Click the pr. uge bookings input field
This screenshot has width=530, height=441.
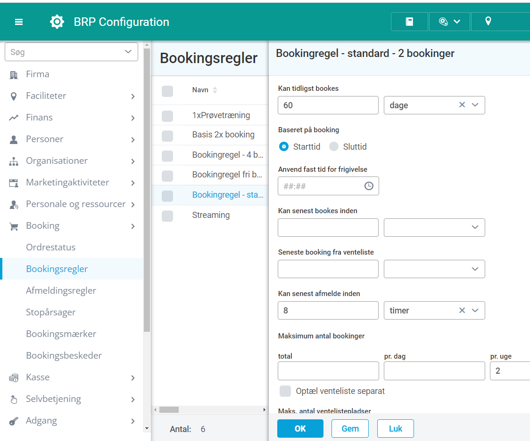coord(510,371)
